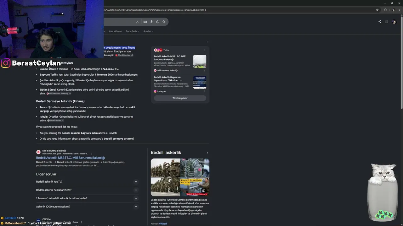
Task: Open the Google account avatar
Action: click(394, 22)
